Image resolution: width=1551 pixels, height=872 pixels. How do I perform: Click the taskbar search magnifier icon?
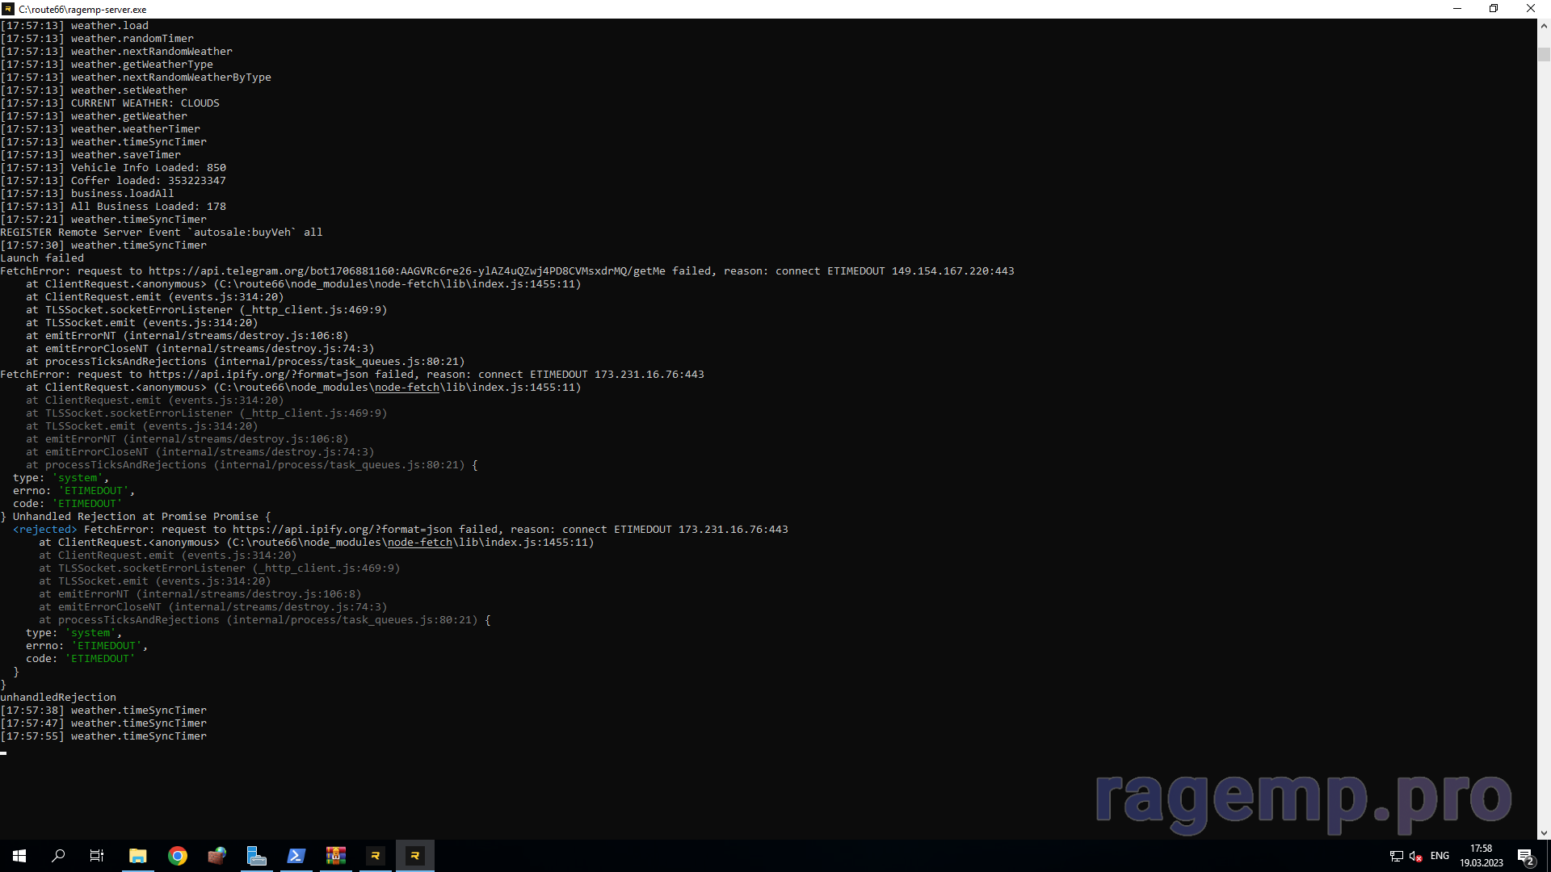click(x=58, y=856)
